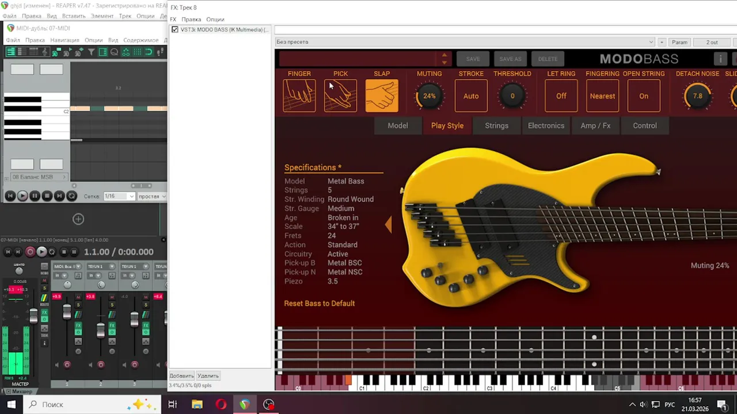Click the Detach Noise 7.8 knob
737x414 pixels.
pyautogui.click(x=697, y=96)
